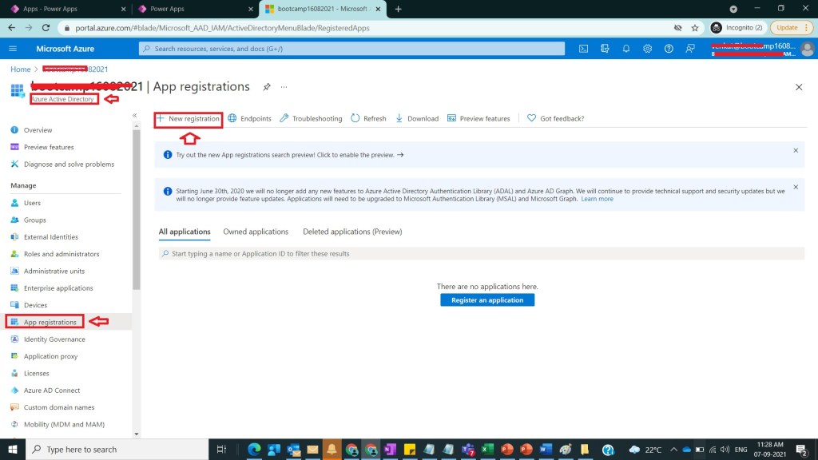Switch to Owned applications tab
The width and height of the screenshot is (818, 460).
tap(256, 232)
